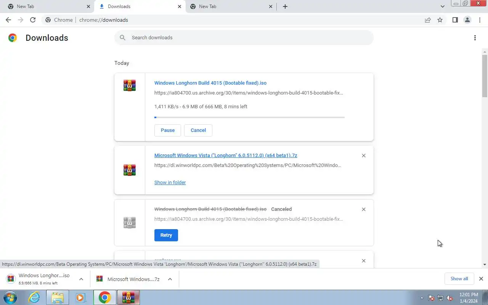
Task: Show Vista 7z file in folder
Action: (x=170, y=183)
